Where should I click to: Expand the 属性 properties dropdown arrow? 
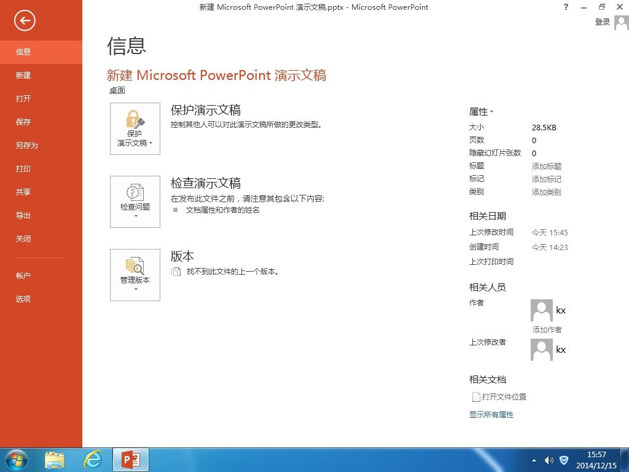491,112
